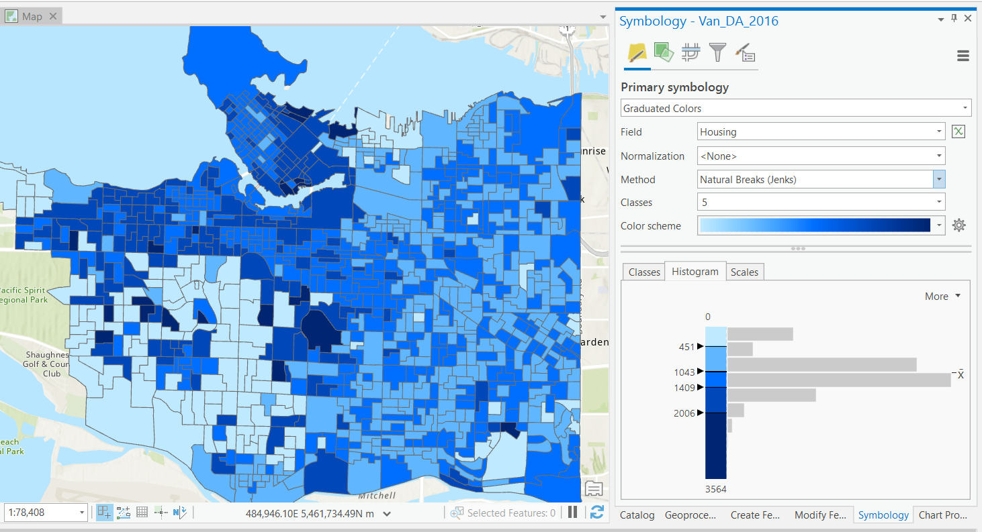
Task: Open Vary symbology by attribute icon
Action: click(664, 52)
